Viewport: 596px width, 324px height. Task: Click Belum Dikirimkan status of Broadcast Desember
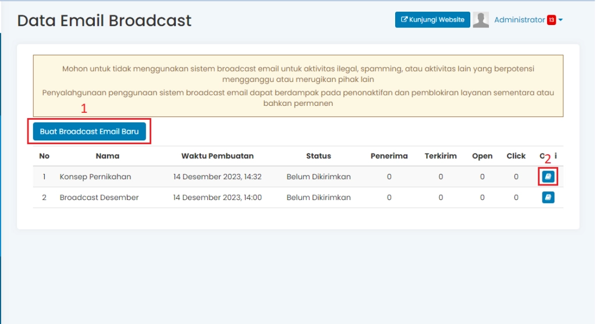[318, 198]
